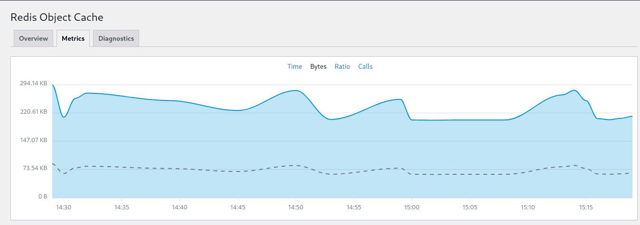Click the Redis Object Cache heading

tap(57, 18)
